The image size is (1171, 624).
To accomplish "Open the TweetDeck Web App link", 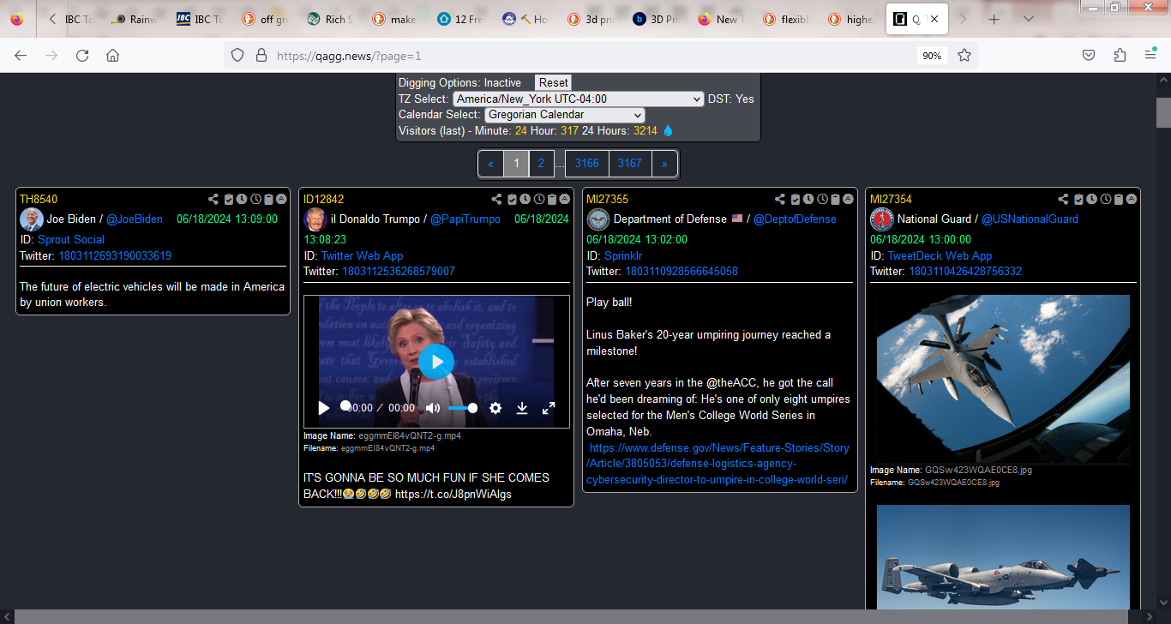I will pos(940,255).
